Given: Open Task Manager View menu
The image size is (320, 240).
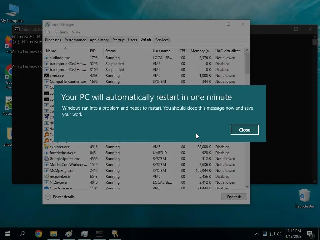Looking at the screenshot, I should pos(76,32).
